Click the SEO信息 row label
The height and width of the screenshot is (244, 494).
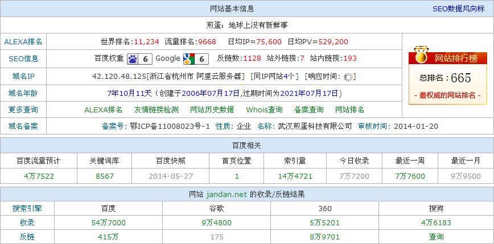click(x=23, y=58)
